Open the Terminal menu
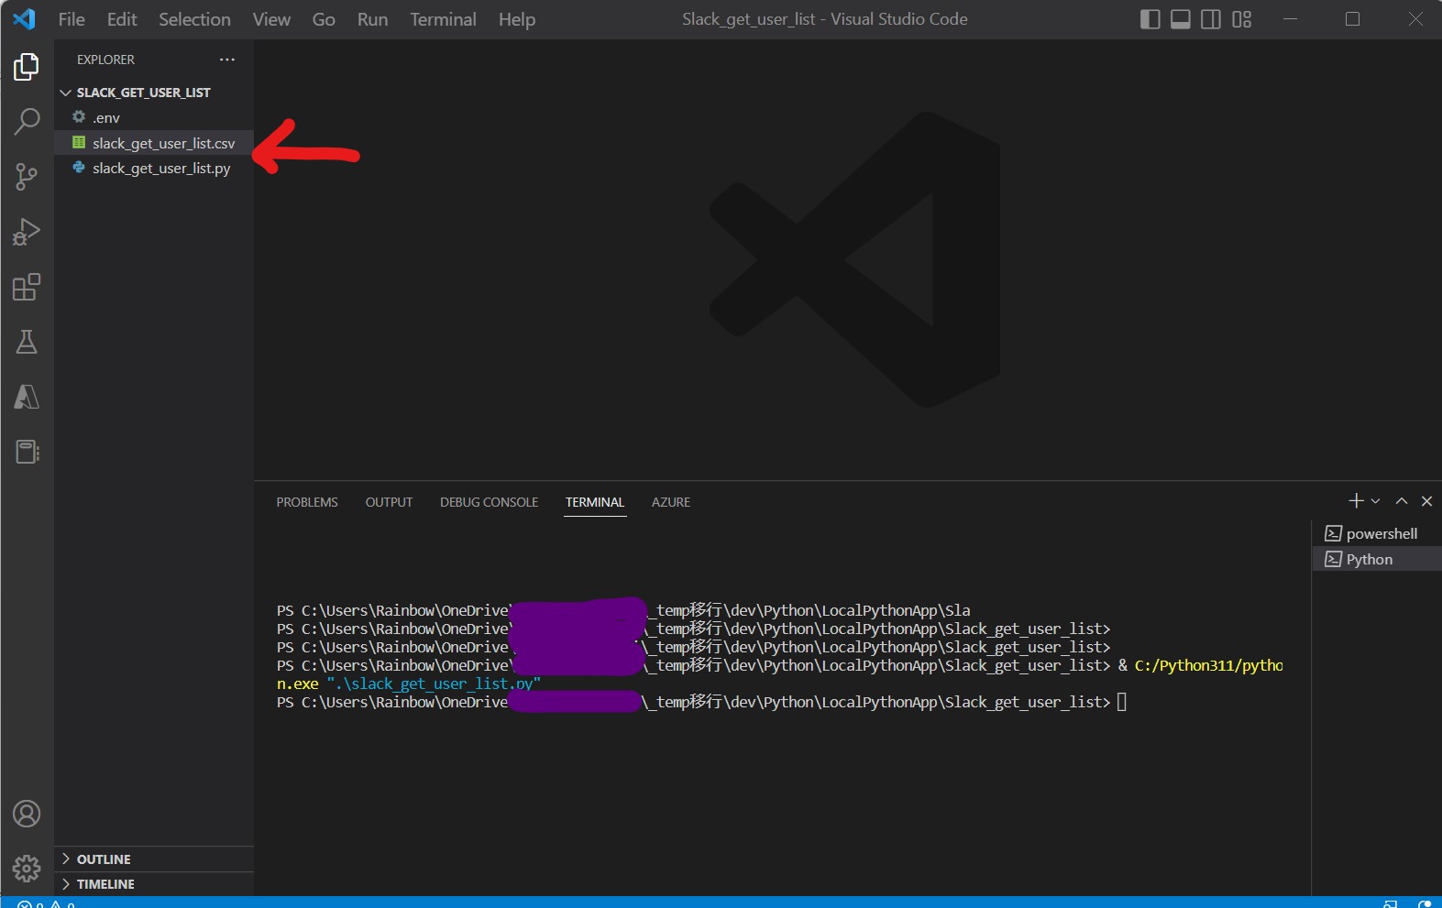The width and height of the screenshot is (1442, 908). pos(443,19)
